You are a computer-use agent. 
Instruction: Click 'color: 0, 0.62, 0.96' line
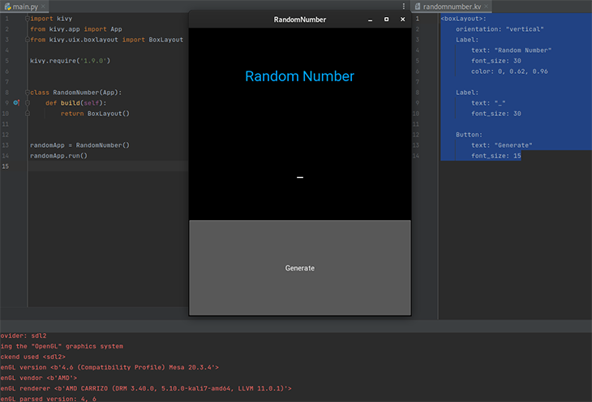pyautogui.click(x=509, y=71)
